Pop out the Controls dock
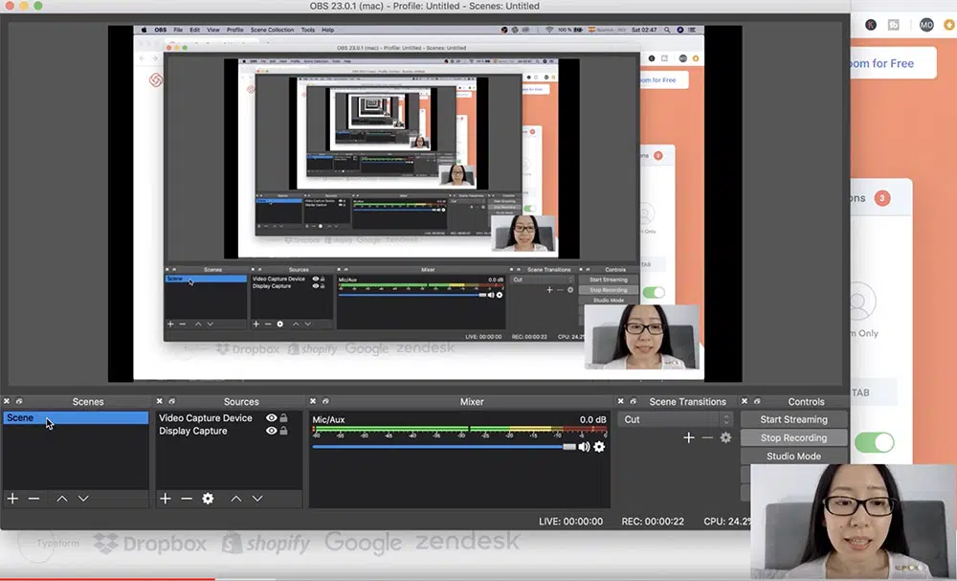Viewport: 957px width, 581px height. click(757, 401)
